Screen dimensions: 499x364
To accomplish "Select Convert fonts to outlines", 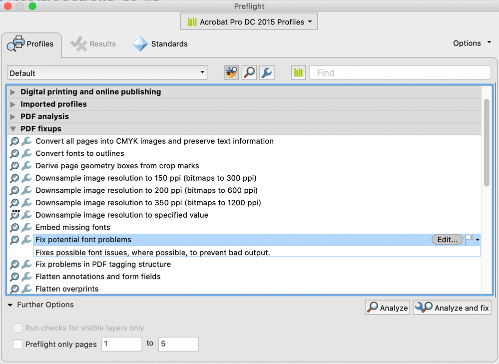I will tap(80, 153).
